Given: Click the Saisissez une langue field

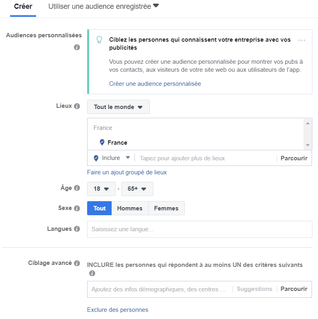Looking at the screenshot, I should click(x=199, y=229).
